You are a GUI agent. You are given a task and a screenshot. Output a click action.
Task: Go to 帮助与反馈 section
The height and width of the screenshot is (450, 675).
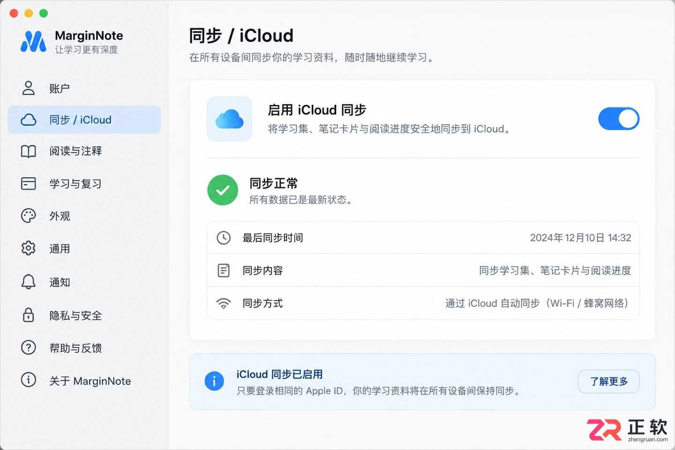click(84, 348)
